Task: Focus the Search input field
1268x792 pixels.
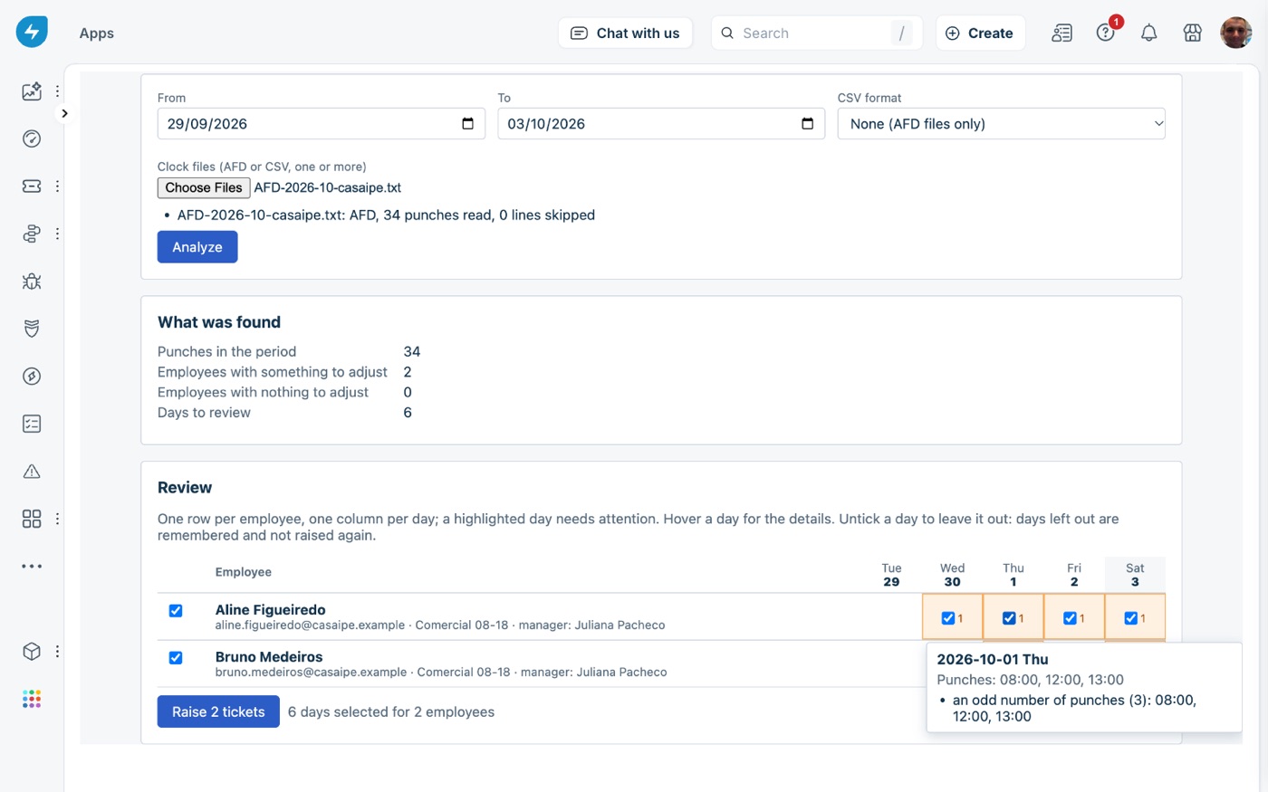Action: point(816,33)
